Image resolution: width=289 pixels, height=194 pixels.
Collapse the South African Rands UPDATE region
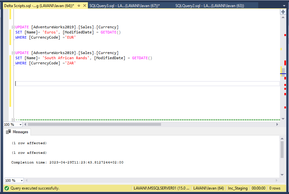click(13, 53)
